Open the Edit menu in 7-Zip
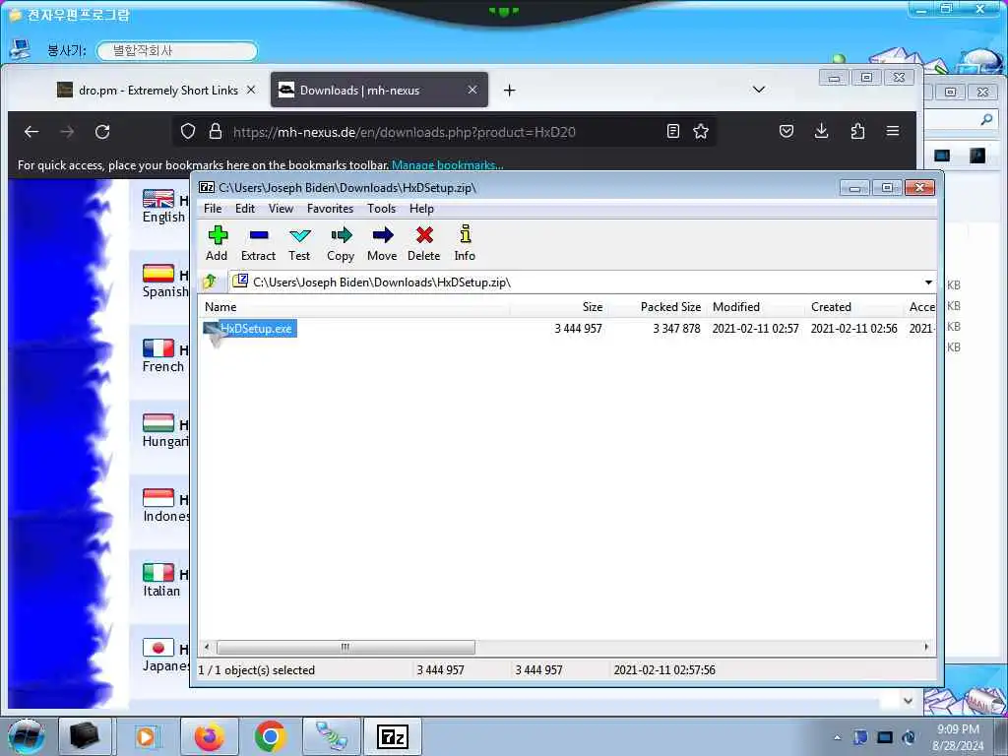 click(x=245, y=209)
